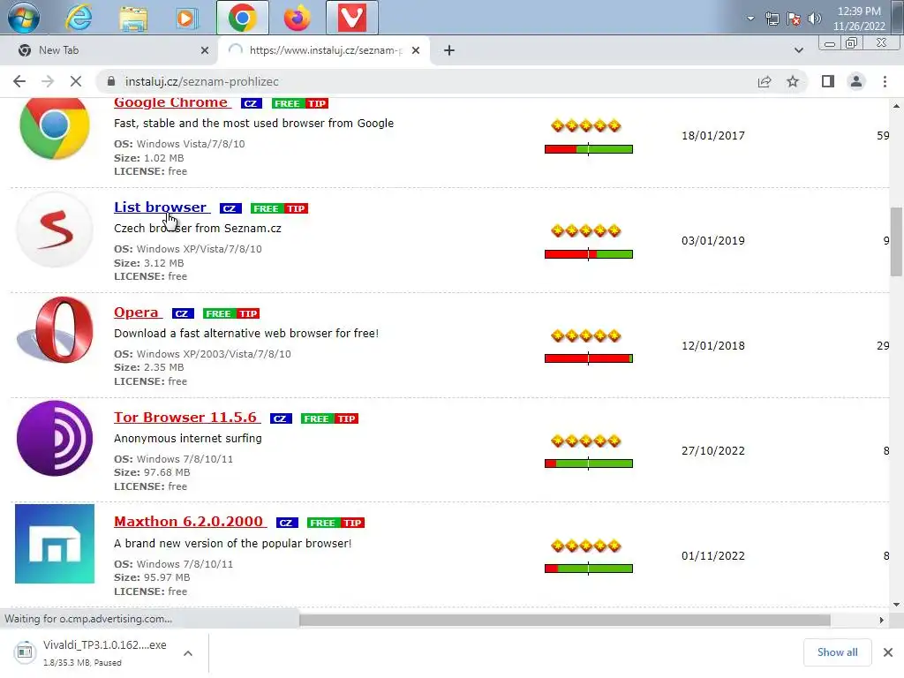Close the instaluj.cz tab

coord(416,50)
